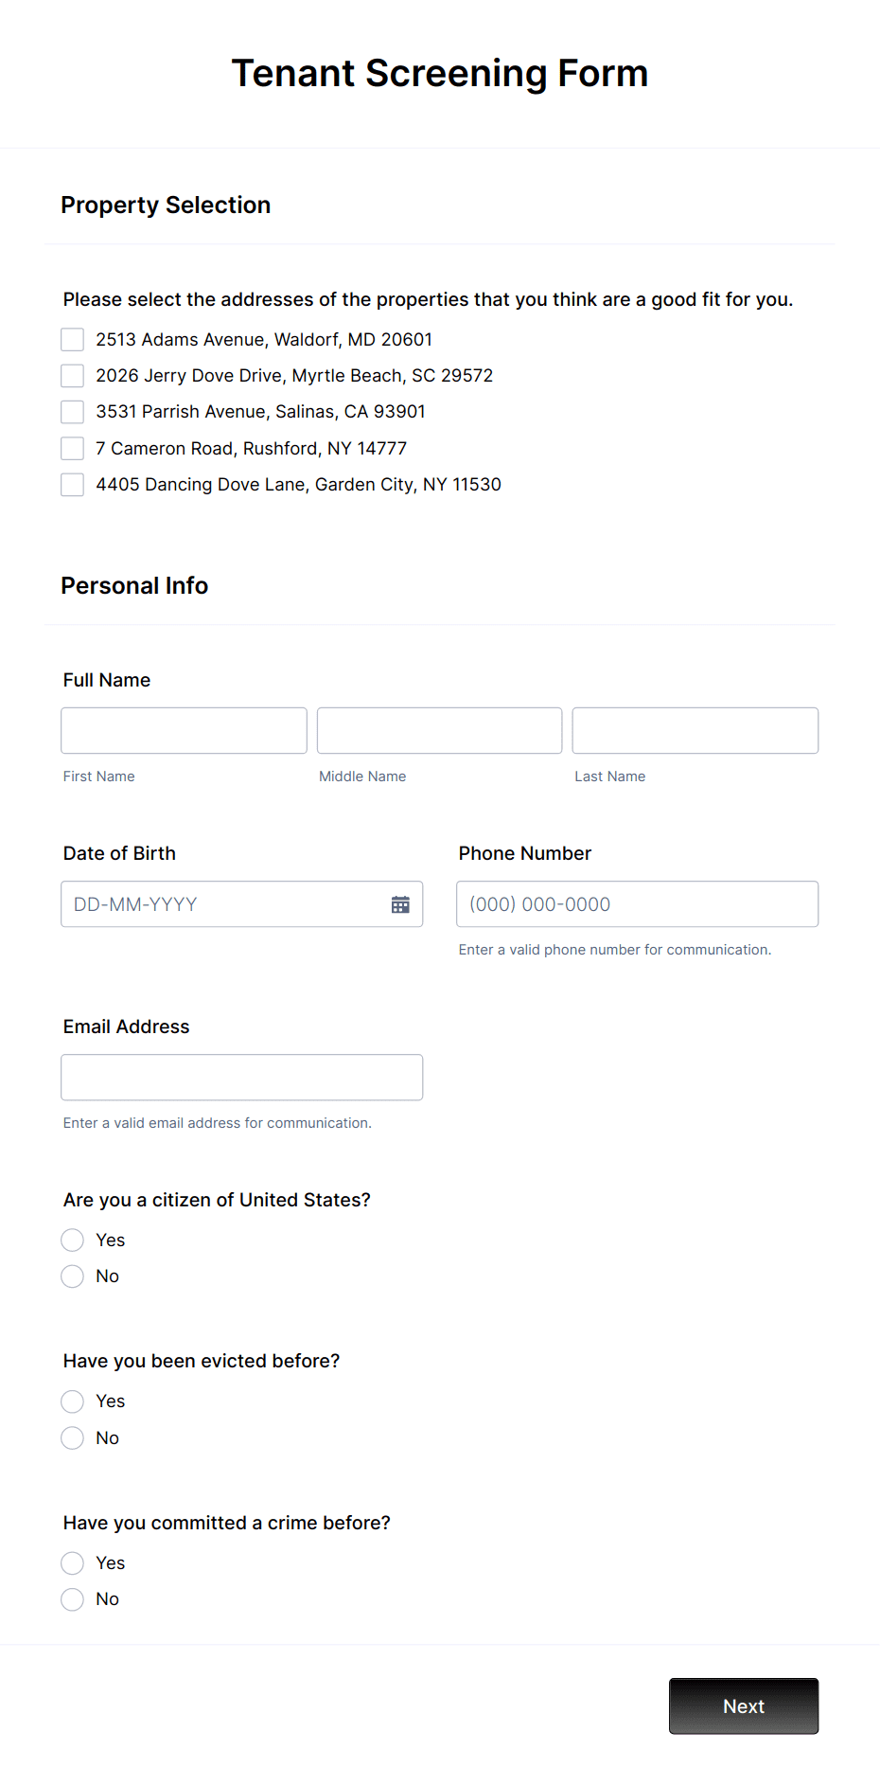The width and height of the screenshot is (880, 1767).
Task: Click the Email Address input
Action: (241, 1077)
